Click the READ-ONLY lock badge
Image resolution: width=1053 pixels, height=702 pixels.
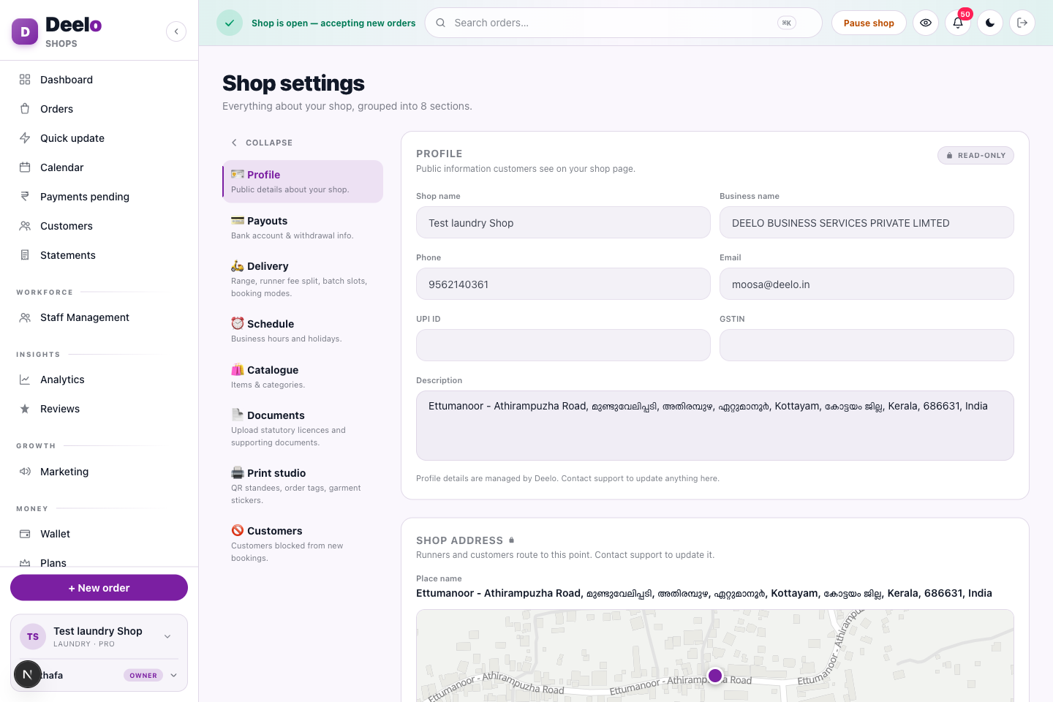(x=975, y=155)
